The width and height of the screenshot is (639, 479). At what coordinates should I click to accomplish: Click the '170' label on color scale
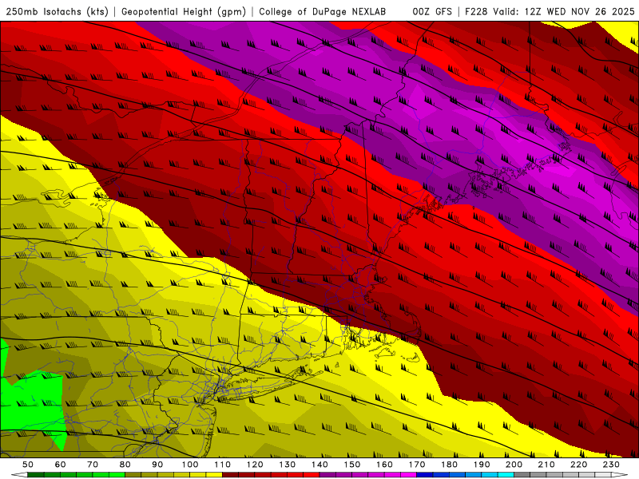[x=417, y=465]
